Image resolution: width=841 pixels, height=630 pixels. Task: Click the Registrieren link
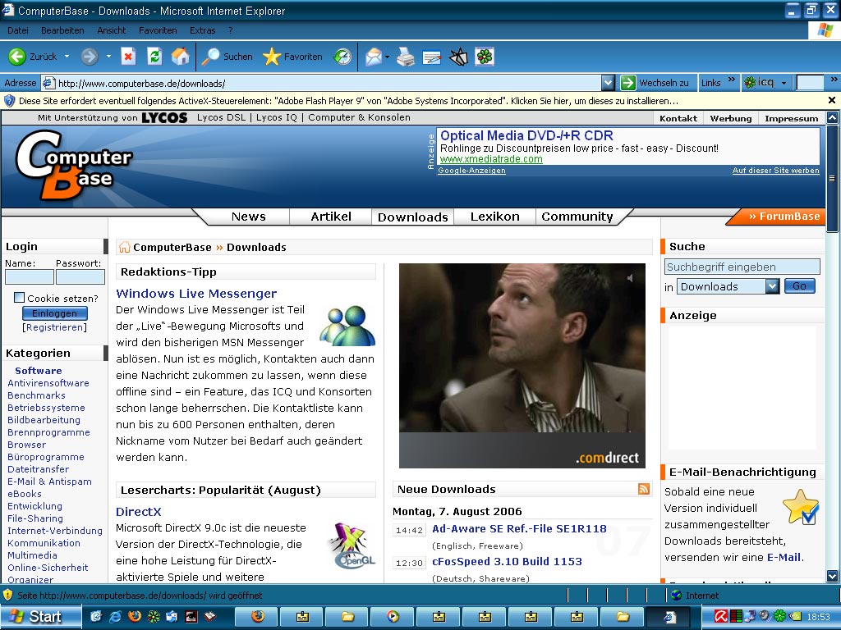point(55,327)
